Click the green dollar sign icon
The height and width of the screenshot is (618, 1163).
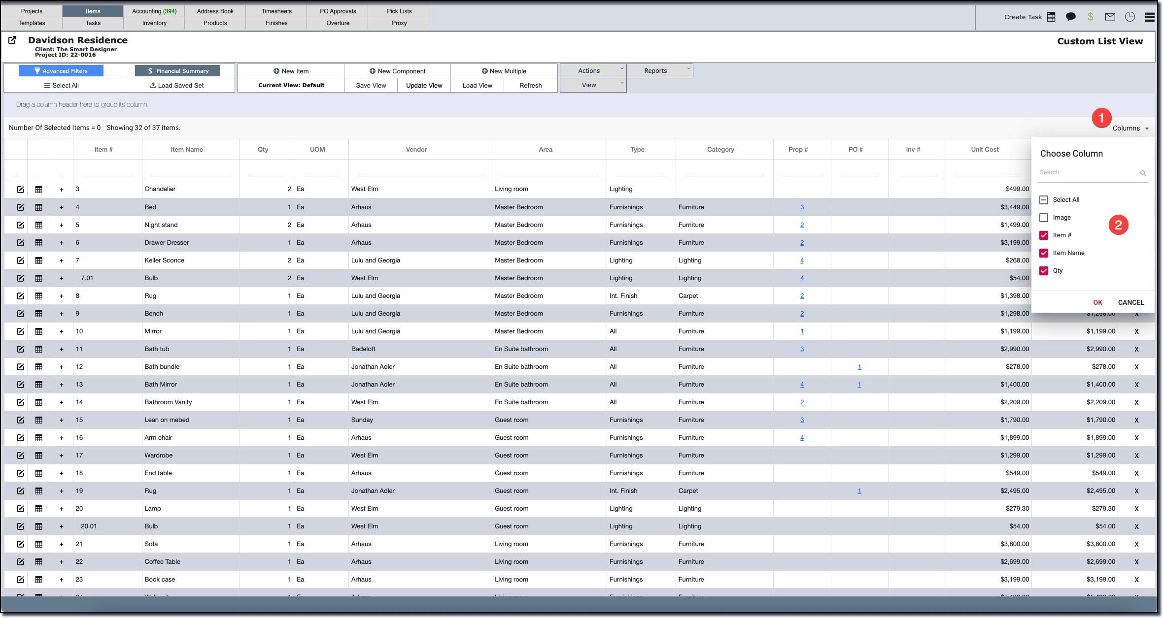(1091, 17)
